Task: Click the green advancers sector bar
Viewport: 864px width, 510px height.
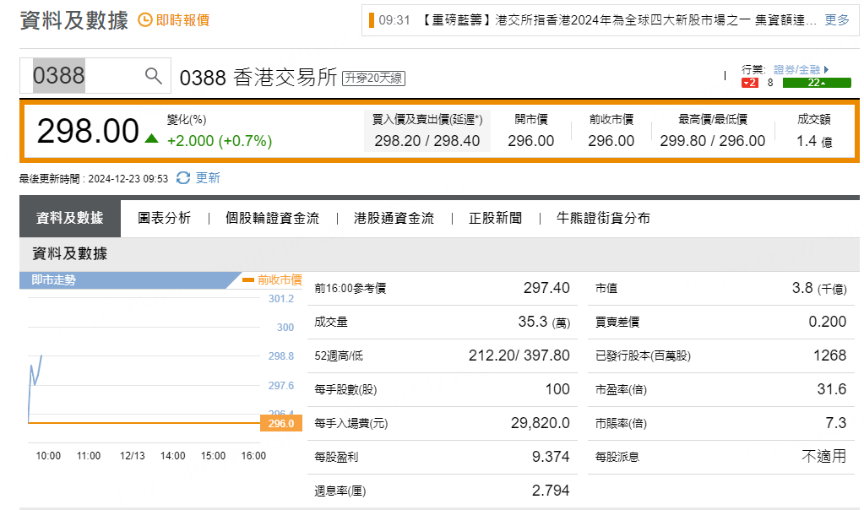Action: pyautogui.click(x=817, y=83)
